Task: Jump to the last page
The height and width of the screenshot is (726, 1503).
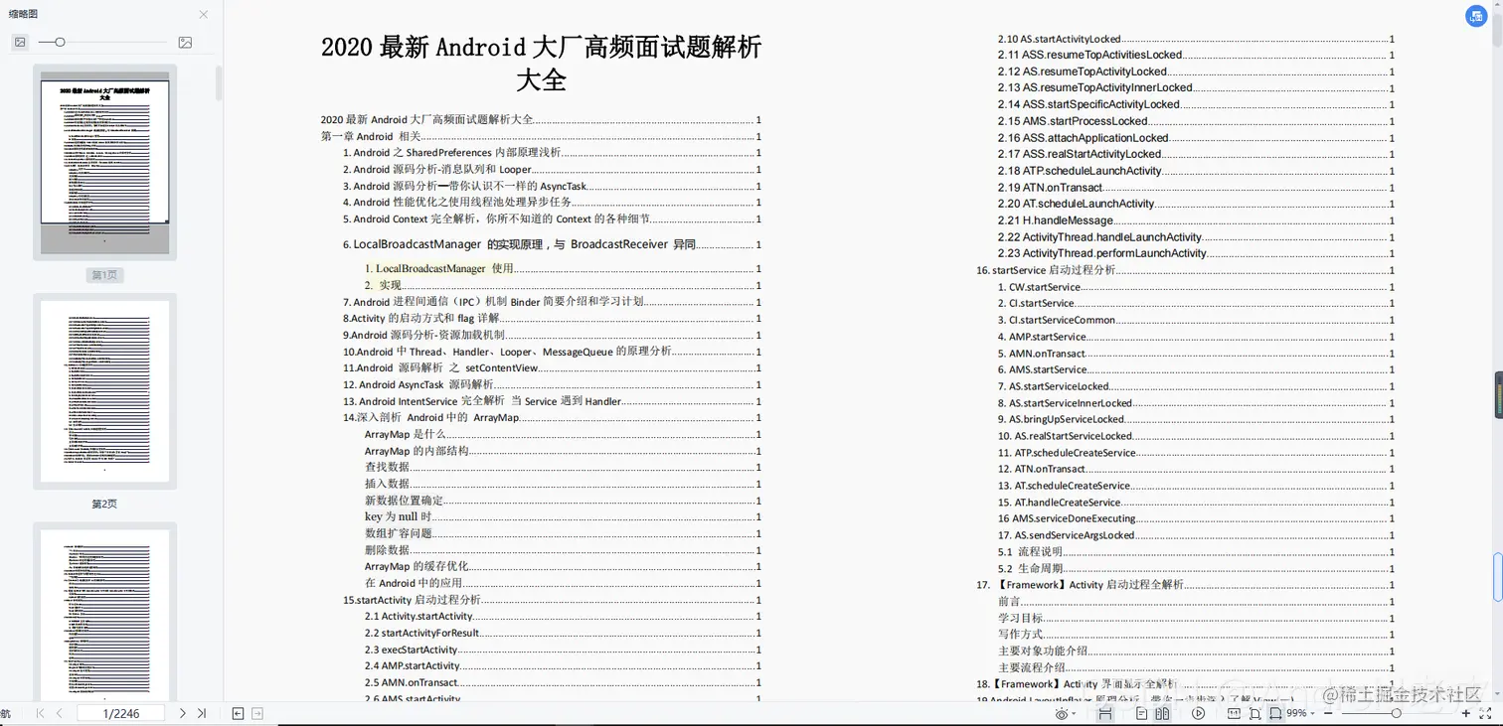Action: (202, 713)
